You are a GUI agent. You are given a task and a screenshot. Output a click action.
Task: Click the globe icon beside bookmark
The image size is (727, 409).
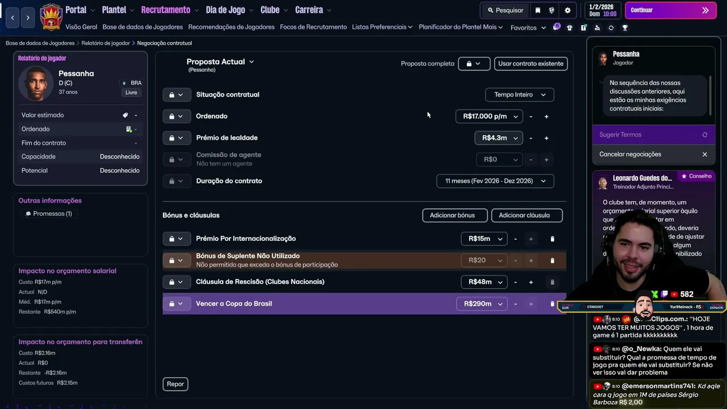551,10
